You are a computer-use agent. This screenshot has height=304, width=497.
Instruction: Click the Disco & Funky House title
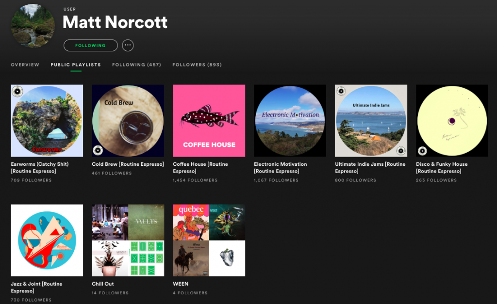click(x=442, y=168)
